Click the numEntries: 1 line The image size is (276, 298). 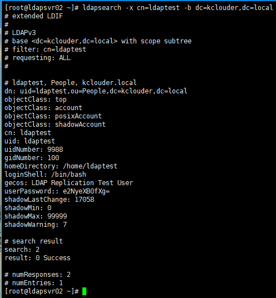[34, 283]
